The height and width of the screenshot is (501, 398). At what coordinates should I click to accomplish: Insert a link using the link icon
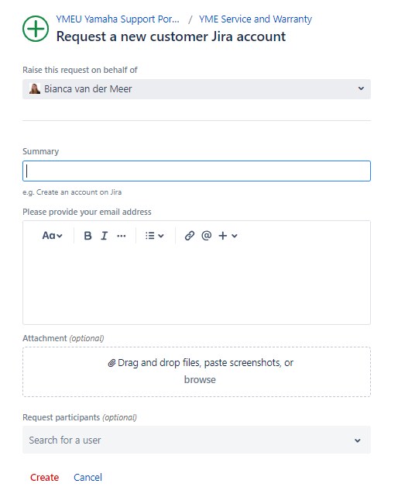[x=190, y=236]
